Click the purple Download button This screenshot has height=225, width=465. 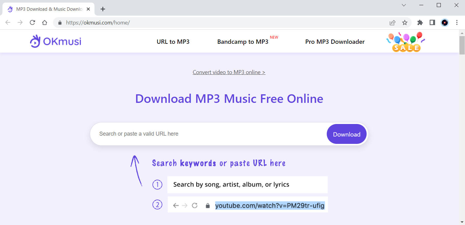pyautogui.click(x=347, y=134)
